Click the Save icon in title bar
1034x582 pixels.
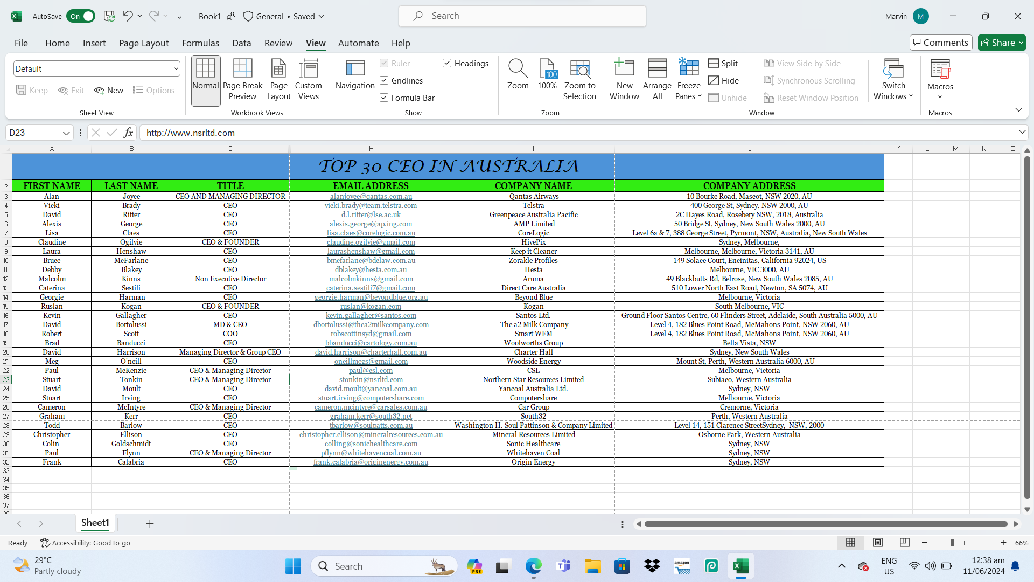tap(109, 16)
